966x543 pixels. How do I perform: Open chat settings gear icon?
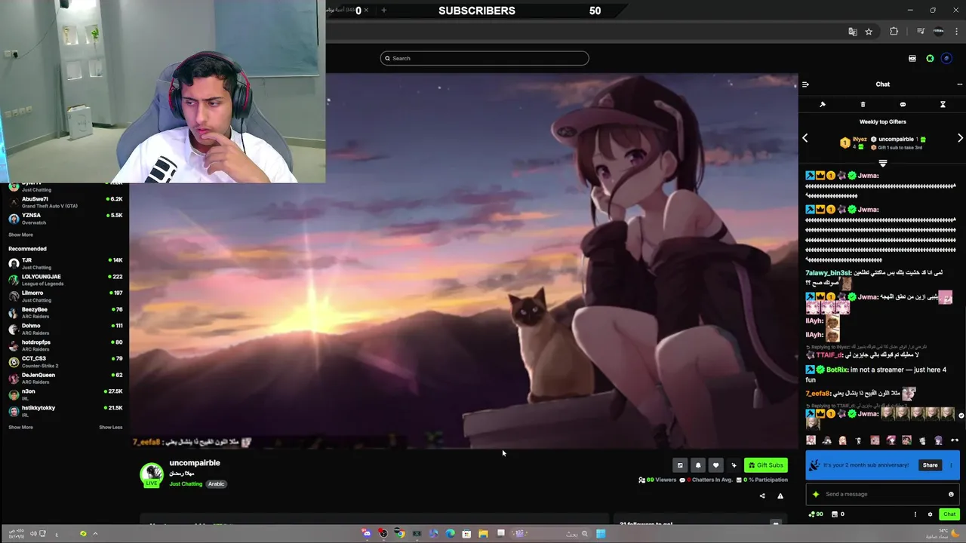pyautogui.click(x=930, y=514)
